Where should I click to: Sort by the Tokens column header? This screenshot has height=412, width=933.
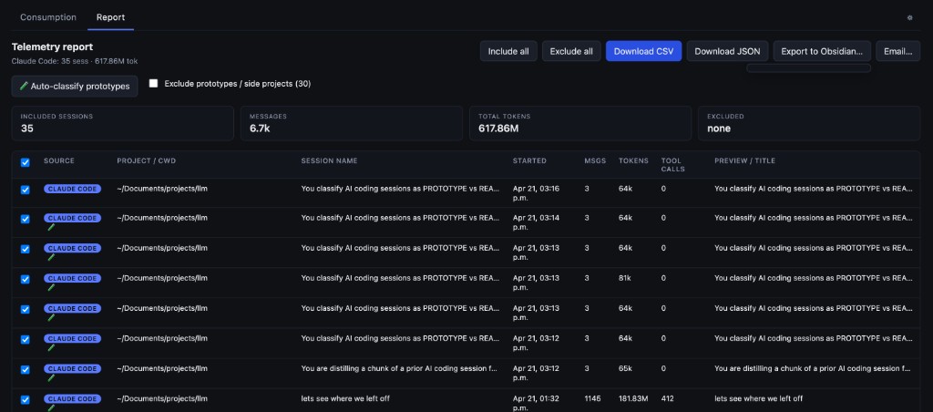click(633, 161)
